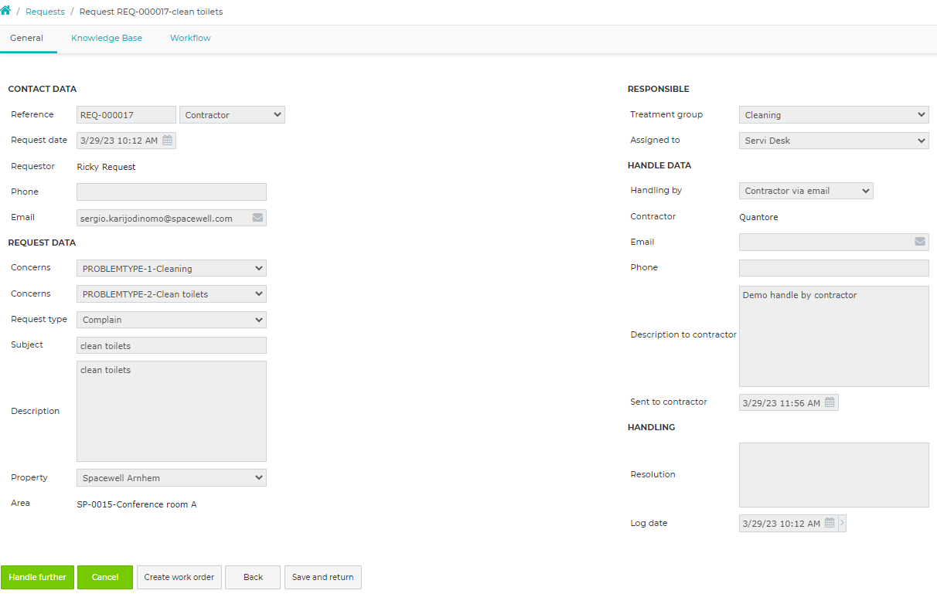Expand the Handling by dropdown
The height and width of the screenshot is (604, 937).
click(x=806, y=191)
